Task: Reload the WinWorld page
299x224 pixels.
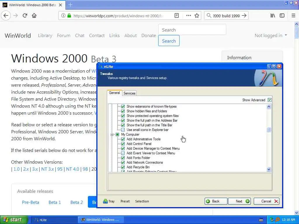Action: (25, 16)
